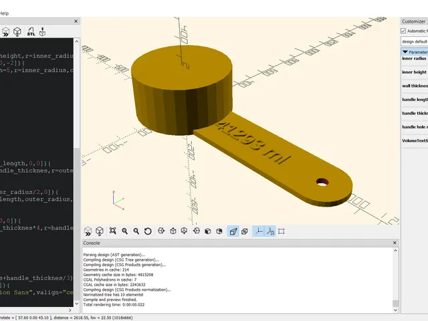This screenshot has height=321, width=428.
Task: Switch to Orthogonal projection icon
Action: pyautogui.click(x=245, y=231)
